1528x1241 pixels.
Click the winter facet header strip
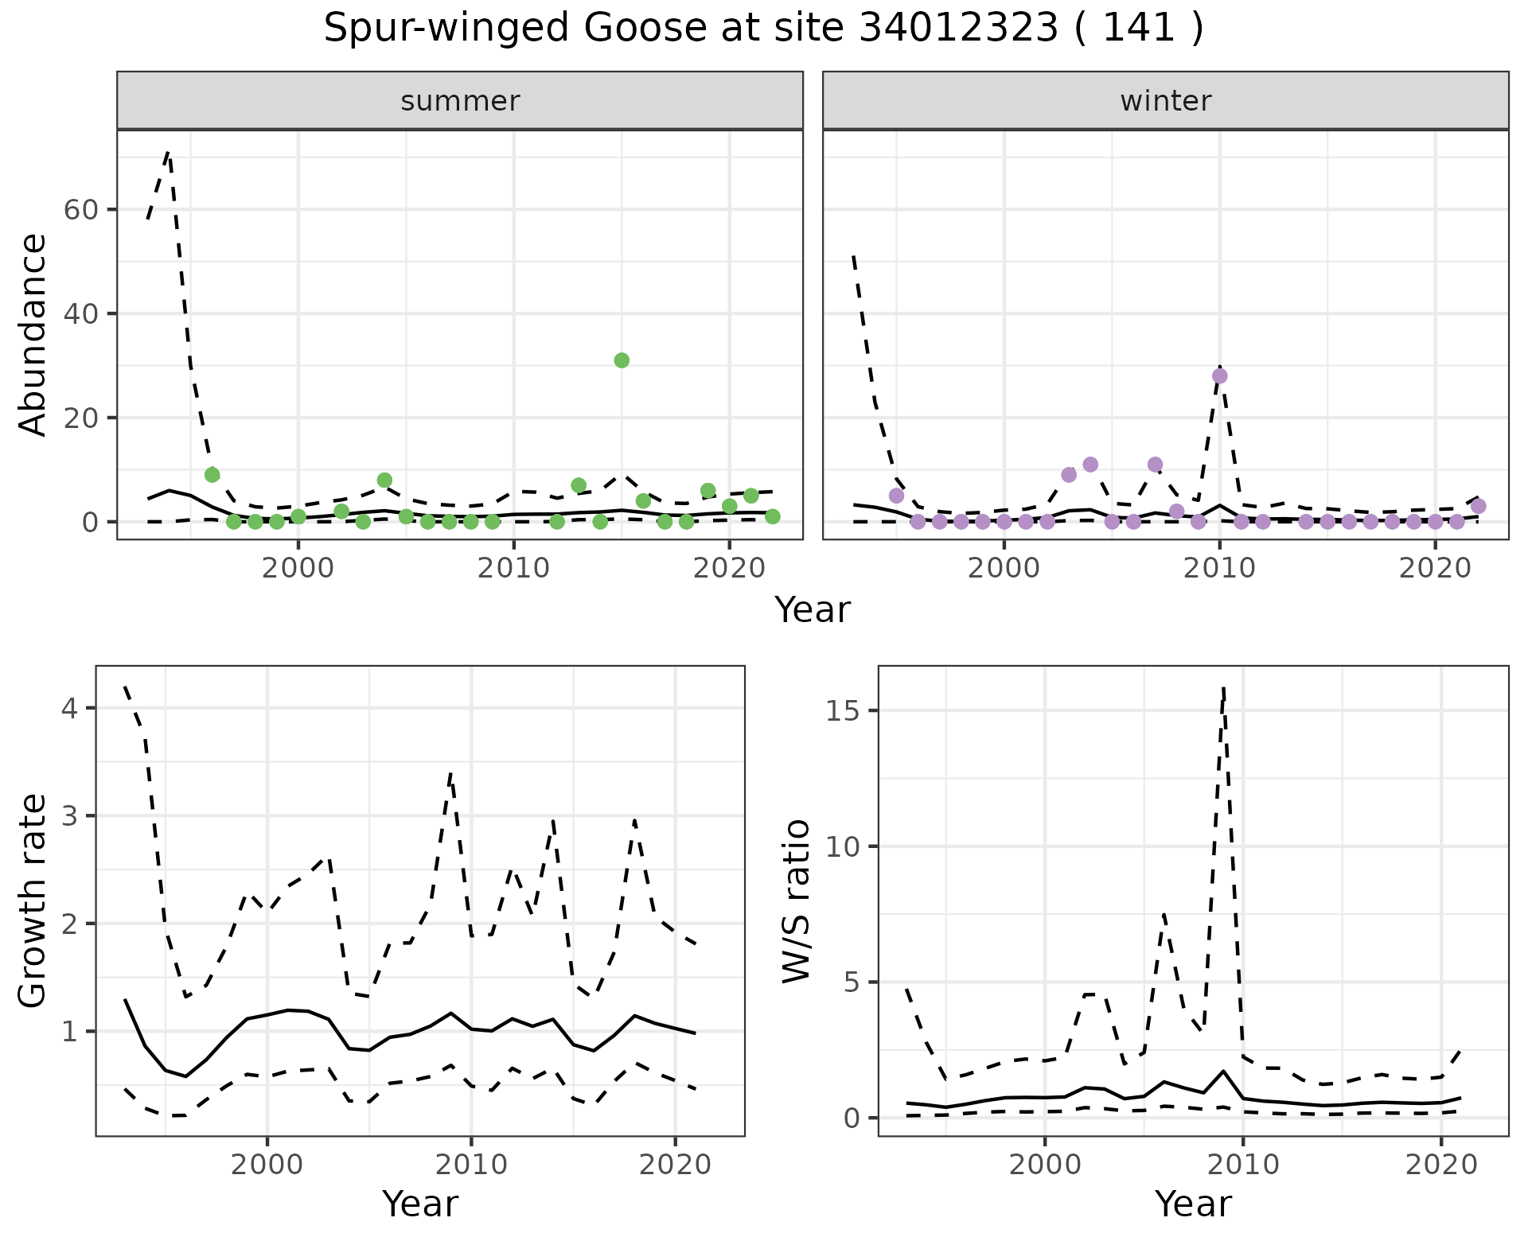click(x=1165, y=101)
